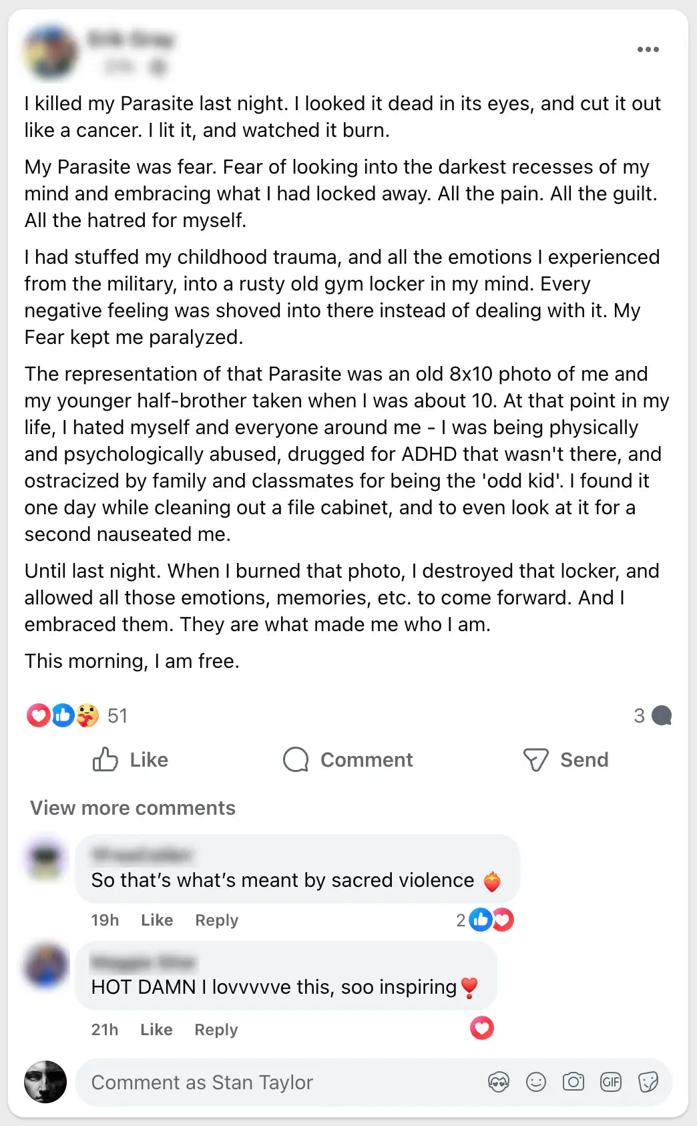The width and height of the screenshot is (697, 1126).
Task: Click the heart reaction icon on the post
Action: point(38,715)
